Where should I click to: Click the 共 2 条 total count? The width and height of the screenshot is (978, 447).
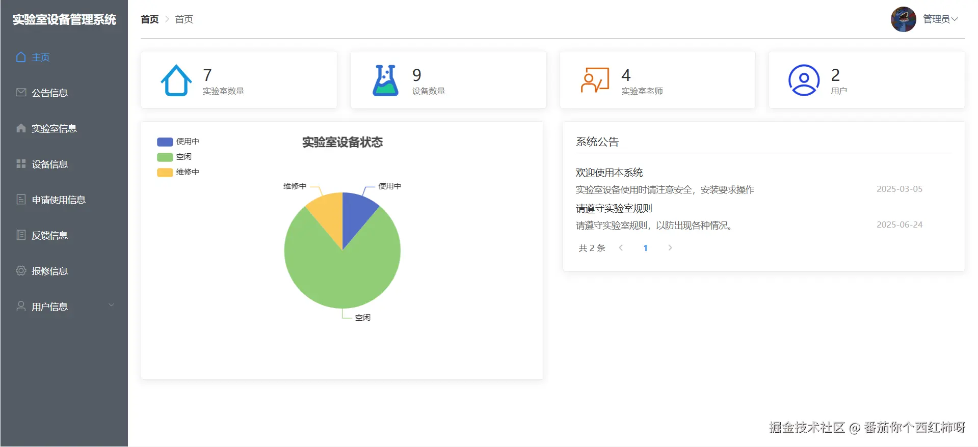pyautogui.click(x=592, y=248)
